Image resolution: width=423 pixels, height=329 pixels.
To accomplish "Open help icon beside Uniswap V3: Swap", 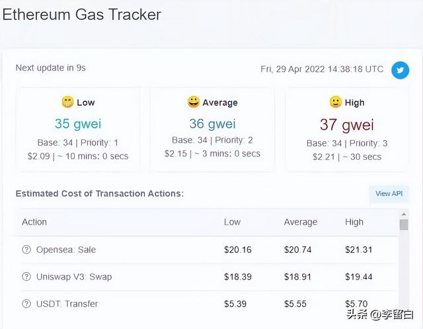I will 26,277.
